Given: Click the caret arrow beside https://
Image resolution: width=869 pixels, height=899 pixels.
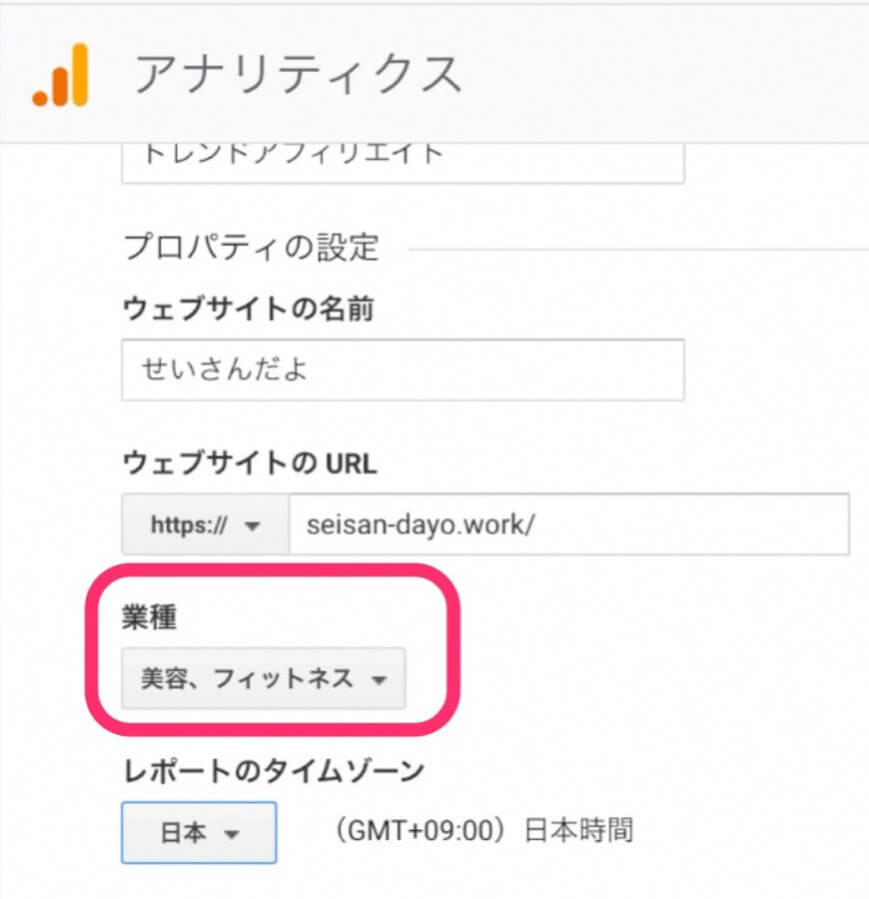Looking at the screenshot, I should (252, 525).
